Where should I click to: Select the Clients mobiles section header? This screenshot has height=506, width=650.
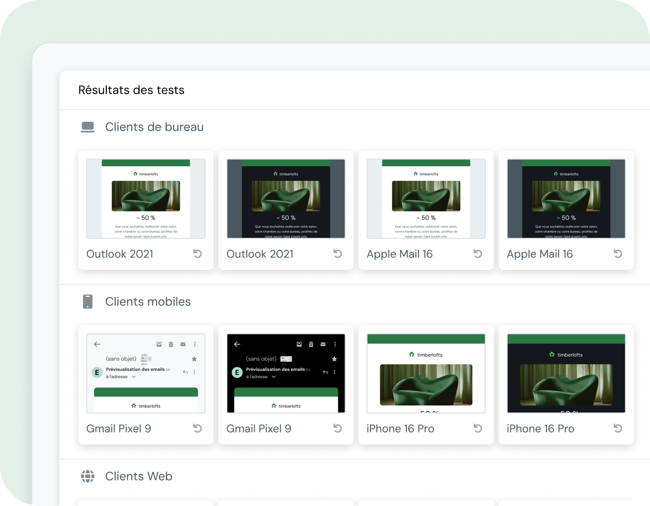coord(148,301)
